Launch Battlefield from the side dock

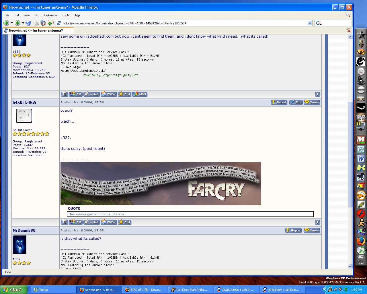click(361, 53)
